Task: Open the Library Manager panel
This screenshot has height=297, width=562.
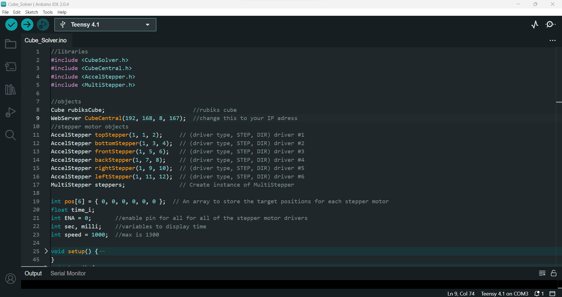Action: point(10,90)
